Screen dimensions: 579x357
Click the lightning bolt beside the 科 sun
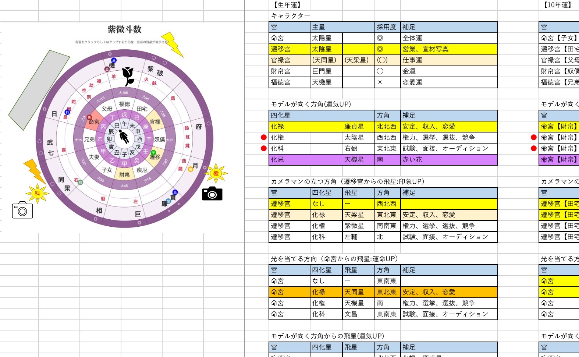(35, 171)
